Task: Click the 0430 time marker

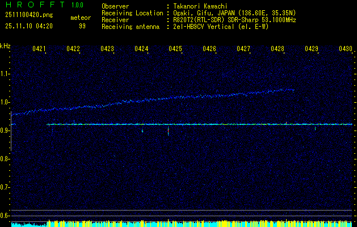Action: coord(346,49)
